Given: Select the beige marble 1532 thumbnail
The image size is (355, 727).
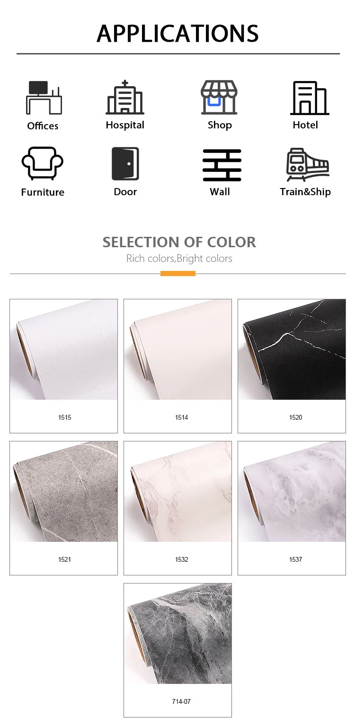Looking at the screenshot, I should [178, 492].
